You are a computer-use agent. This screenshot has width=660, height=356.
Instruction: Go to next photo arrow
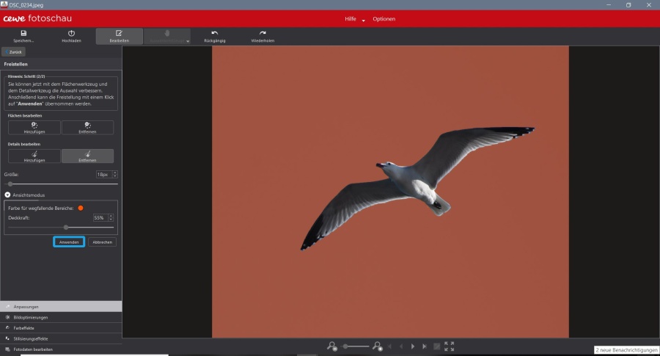coord(413,346)
